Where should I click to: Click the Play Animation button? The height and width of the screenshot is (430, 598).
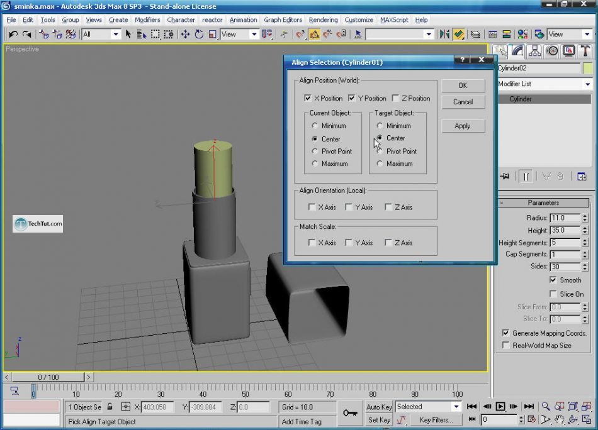point(500,407)
